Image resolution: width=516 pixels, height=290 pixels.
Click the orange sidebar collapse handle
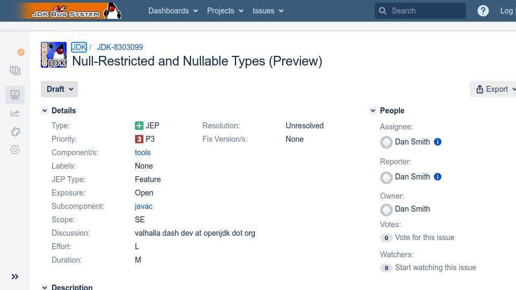[x=21, y=52]
